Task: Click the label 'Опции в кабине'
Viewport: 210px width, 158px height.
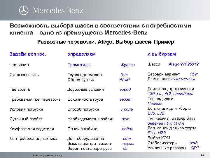Action: click(82, 129)
